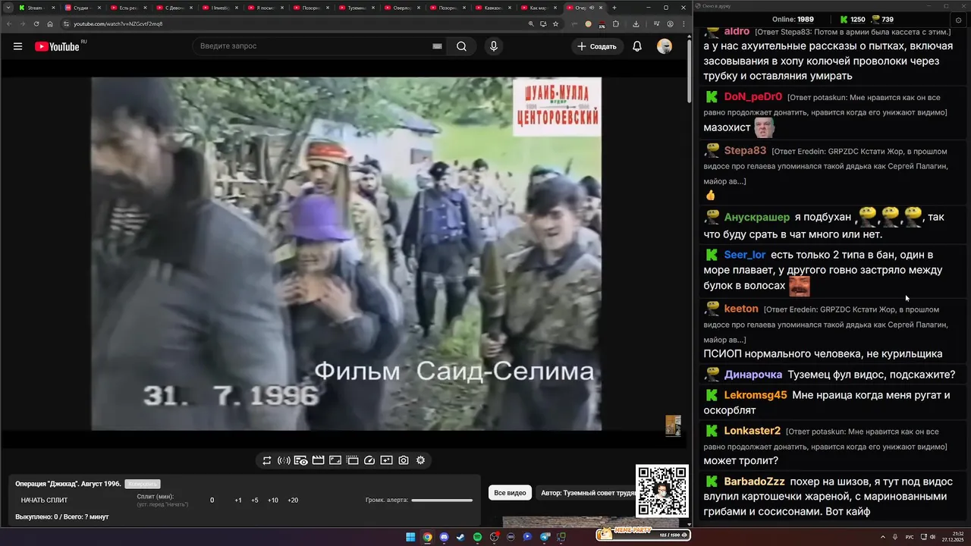Open Steam from the taskbar
Viewport: 971px width, 546px height.
point(460,537)
